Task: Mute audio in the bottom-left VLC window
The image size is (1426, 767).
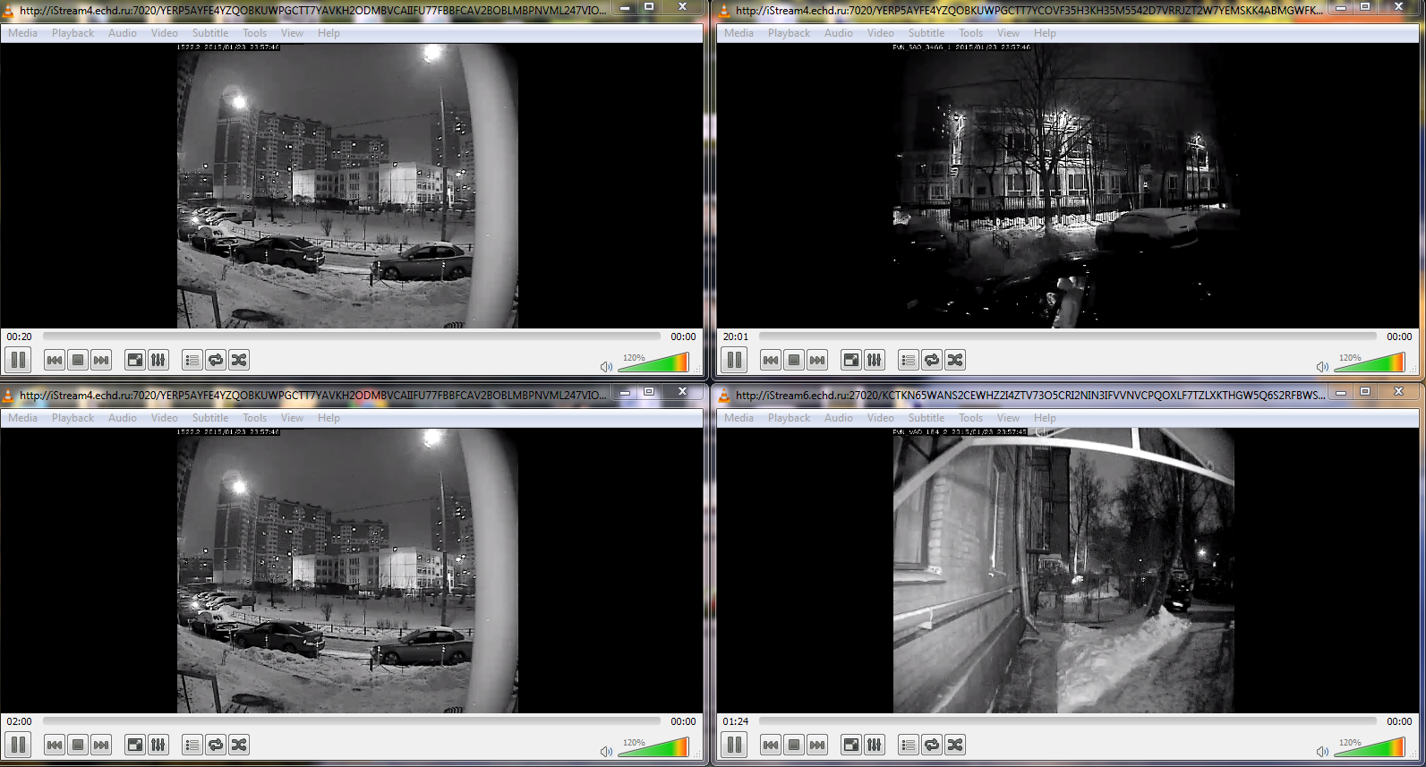Action: click(606, 751)
